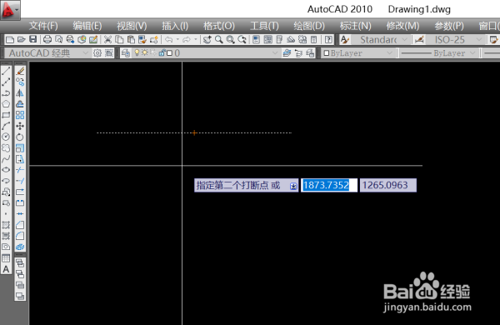Select the Fillet tool
500x325 pixels.
(20, 236)
